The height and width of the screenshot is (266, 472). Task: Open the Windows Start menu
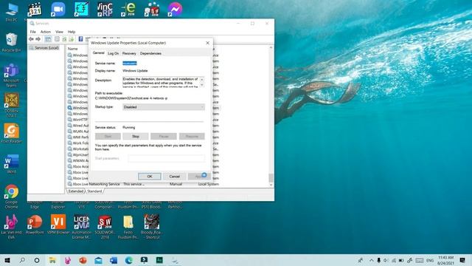coord(7,260)
